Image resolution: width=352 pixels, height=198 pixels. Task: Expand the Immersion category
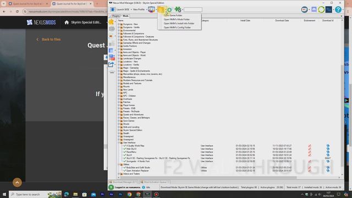(119, 49)
